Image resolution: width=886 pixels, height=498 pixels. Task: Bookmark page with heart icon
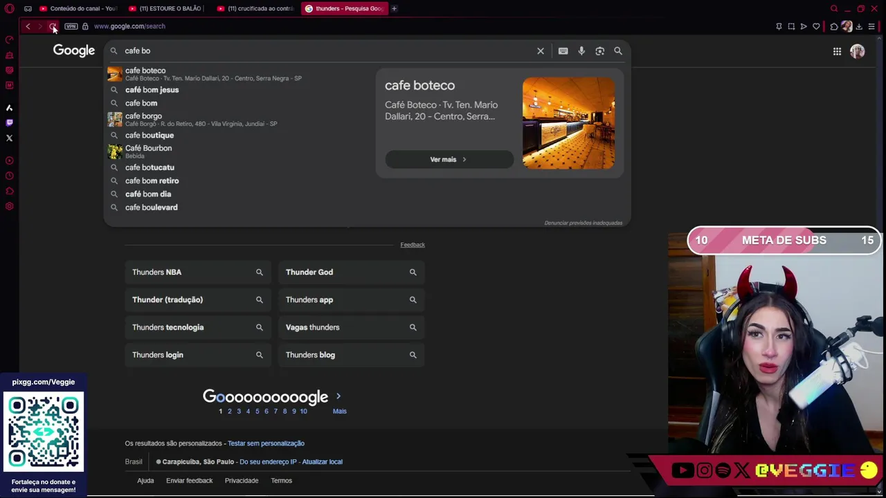pyautogui.click(x=816, y=26)
